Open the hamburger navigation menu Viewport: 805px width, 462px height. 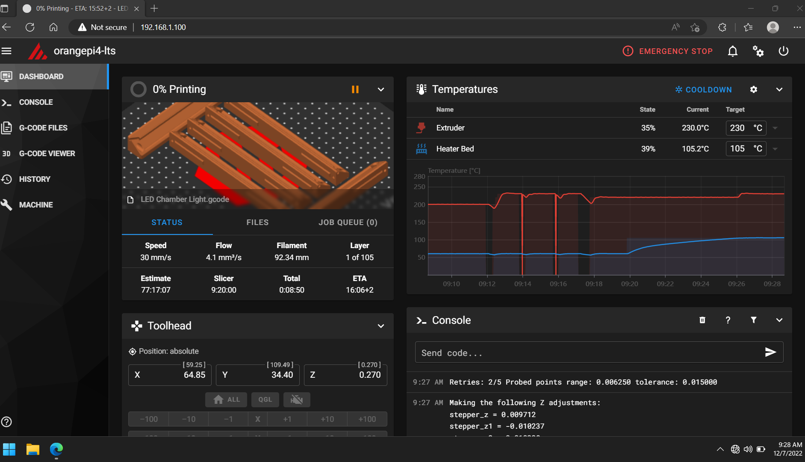[x=6, y=51]
